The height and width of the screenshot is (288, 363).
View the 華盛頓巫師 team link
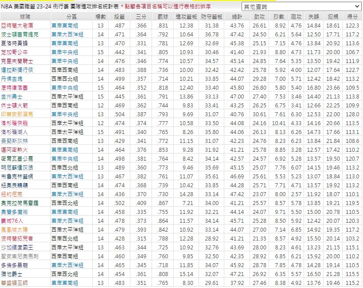tap(14, 283)
